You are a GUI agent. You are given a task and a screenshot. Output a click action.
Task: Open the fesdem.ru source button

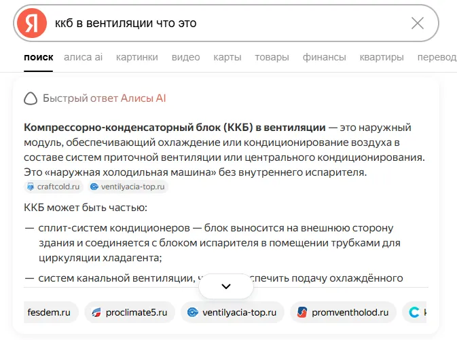click(x=51, y=312)
